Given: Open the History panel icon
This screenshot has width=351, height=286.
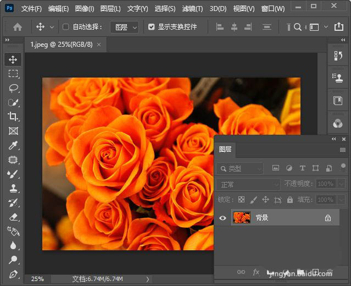Looking at the screenshot, I should tap(338, 56).
